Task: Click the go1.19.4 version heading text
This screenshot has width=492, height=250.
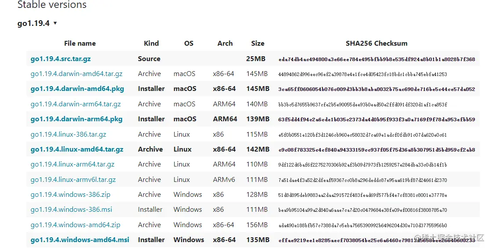Action: coord(33,23)
